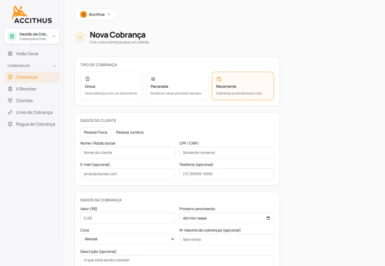Screen dimensions: 385x266
Task: Select the Recorrente charge type card
Action: [x=243, y=86]
